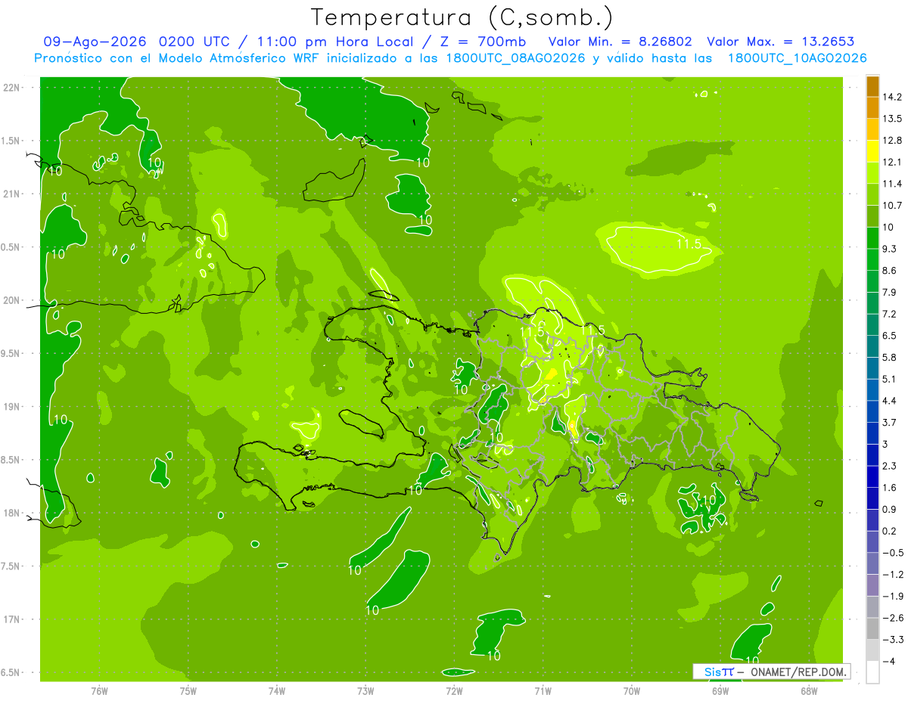Viewport: 908px width, 701px height.
Task: Click the "4.4" color scale label
Action: click(890, 401)
